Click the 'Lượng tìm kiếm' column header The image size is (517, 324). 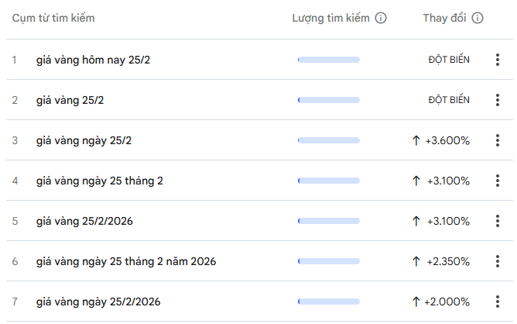[331, 18]
